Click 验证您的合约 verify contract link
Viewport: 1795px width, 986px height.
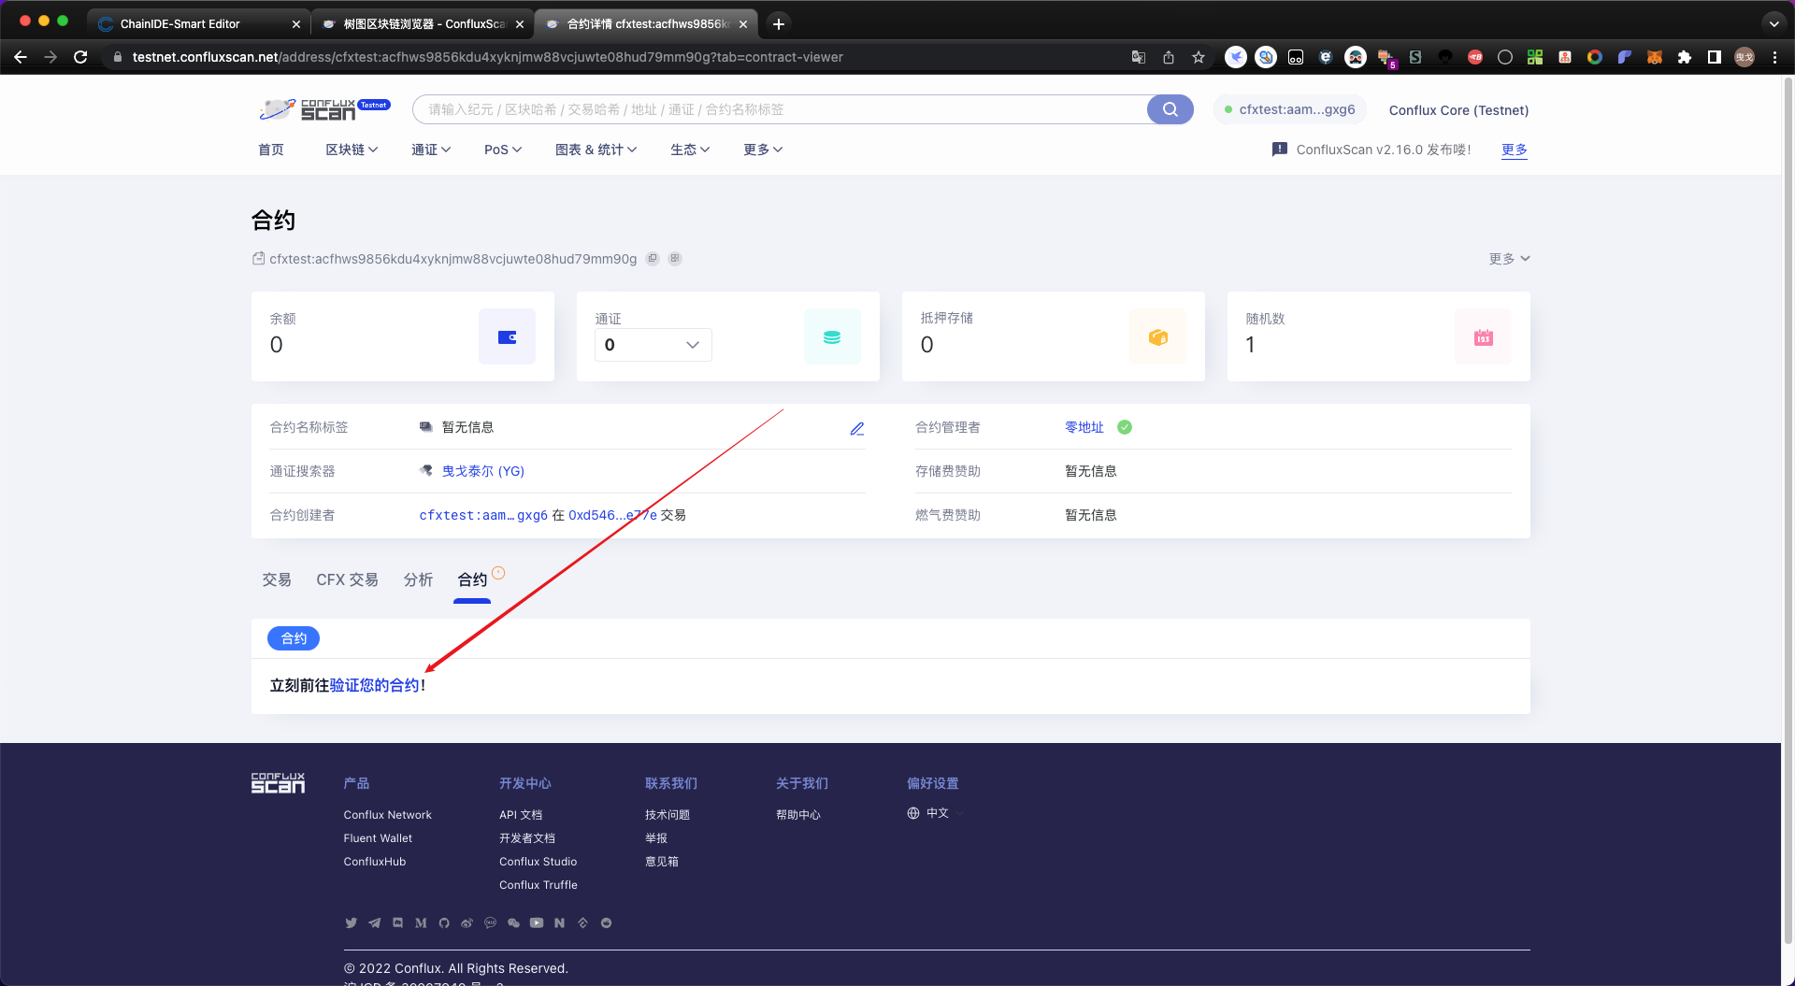pyautogui.click(x=374, y=685)
